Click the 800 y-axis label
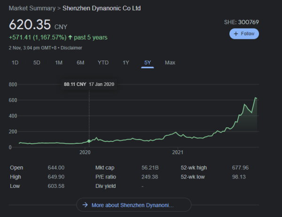The image size is (282, 217). tap(13, 85)
